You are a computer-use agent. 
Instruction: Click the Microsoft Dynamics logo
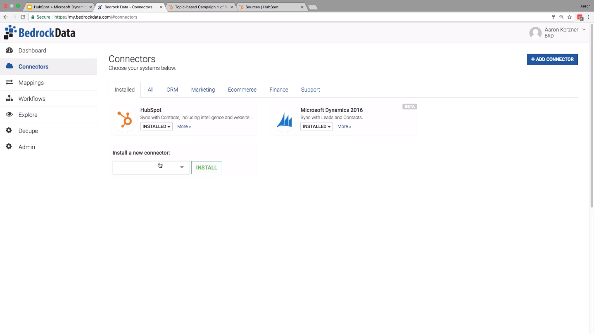pyautogui.click(x=285, y=120)
